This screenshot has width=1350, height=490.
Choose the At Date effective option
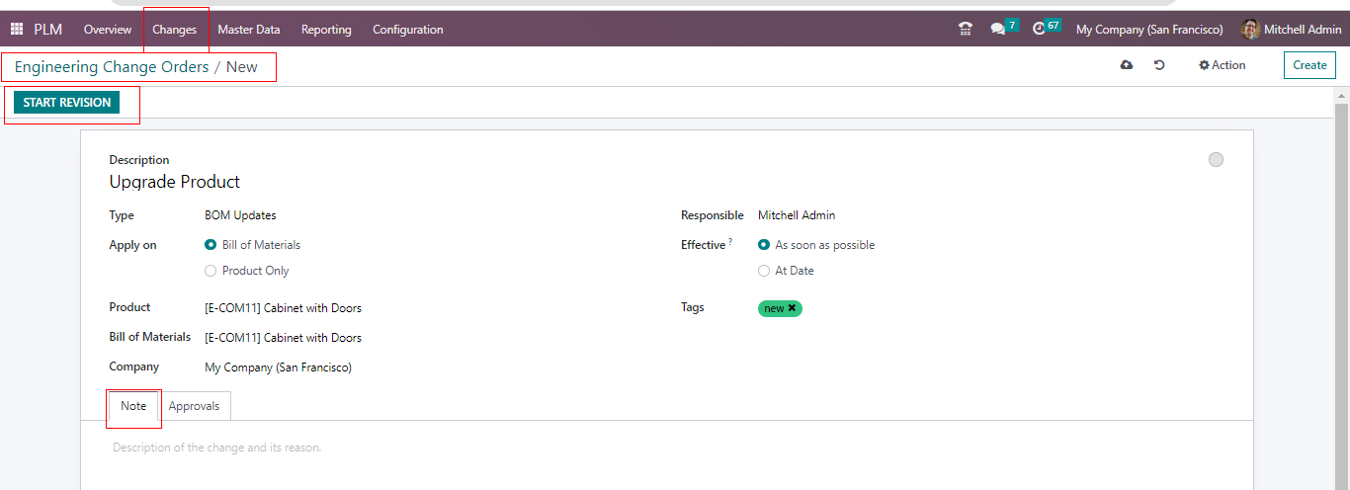click(x=764, y=271)
